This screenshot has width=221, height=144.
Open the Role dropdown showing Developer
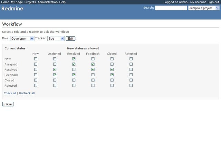click(x=22, y=39)
